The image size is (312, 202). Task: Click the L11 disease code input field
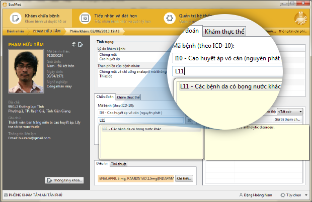click(x=141, y=120)
